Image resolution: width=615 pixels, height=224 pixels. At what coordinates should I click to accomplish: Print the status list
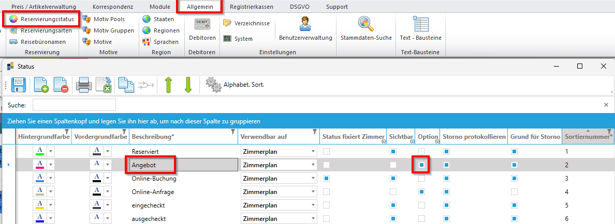tap(84, 84)
